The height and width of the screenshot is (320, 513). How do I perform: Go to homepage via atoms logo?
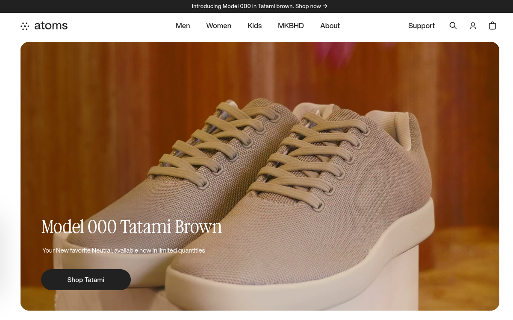pos(44,26)
